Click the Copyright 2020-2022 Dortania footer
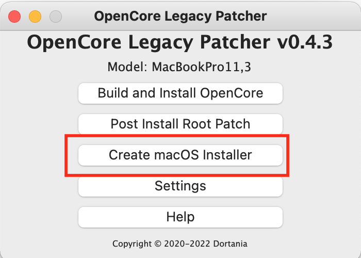The width and height of the screenshot is (361, 258). (x=180, y=244)
